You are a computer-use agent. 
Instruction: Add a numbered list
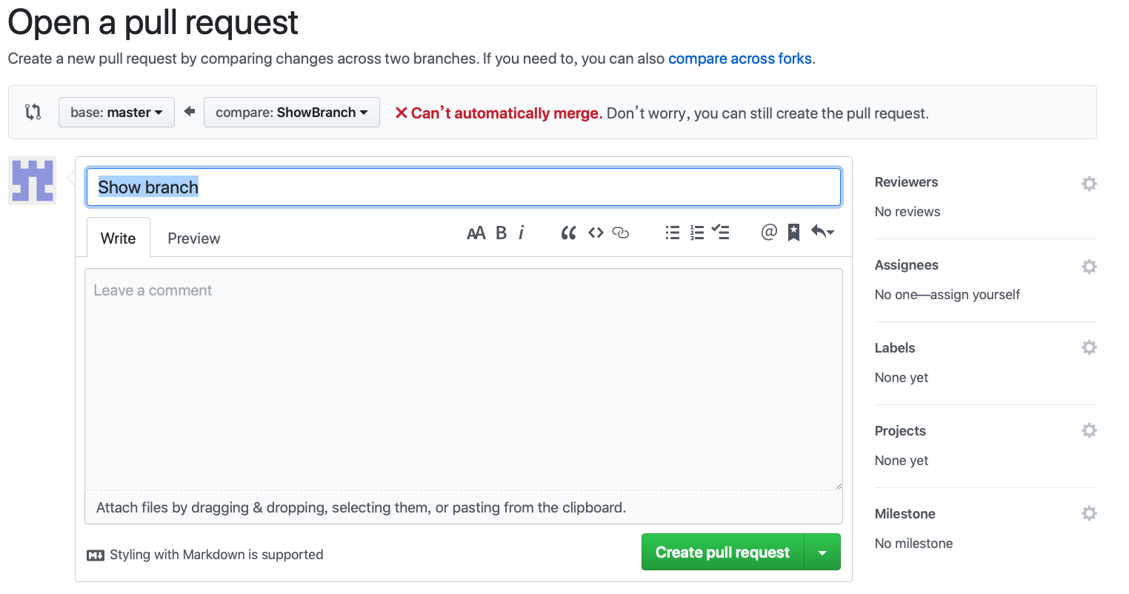(x=697, y=233)
